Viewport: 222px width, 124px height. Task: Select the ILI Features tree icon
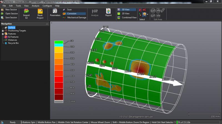pyautogui.click(x=6, y=37)
